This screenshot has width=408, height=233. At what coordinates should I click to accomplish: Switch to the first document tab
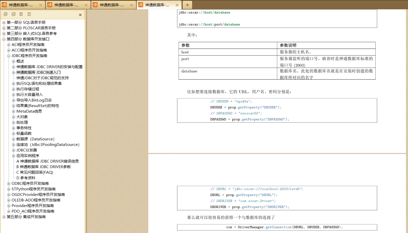click(x=20, y=5)
